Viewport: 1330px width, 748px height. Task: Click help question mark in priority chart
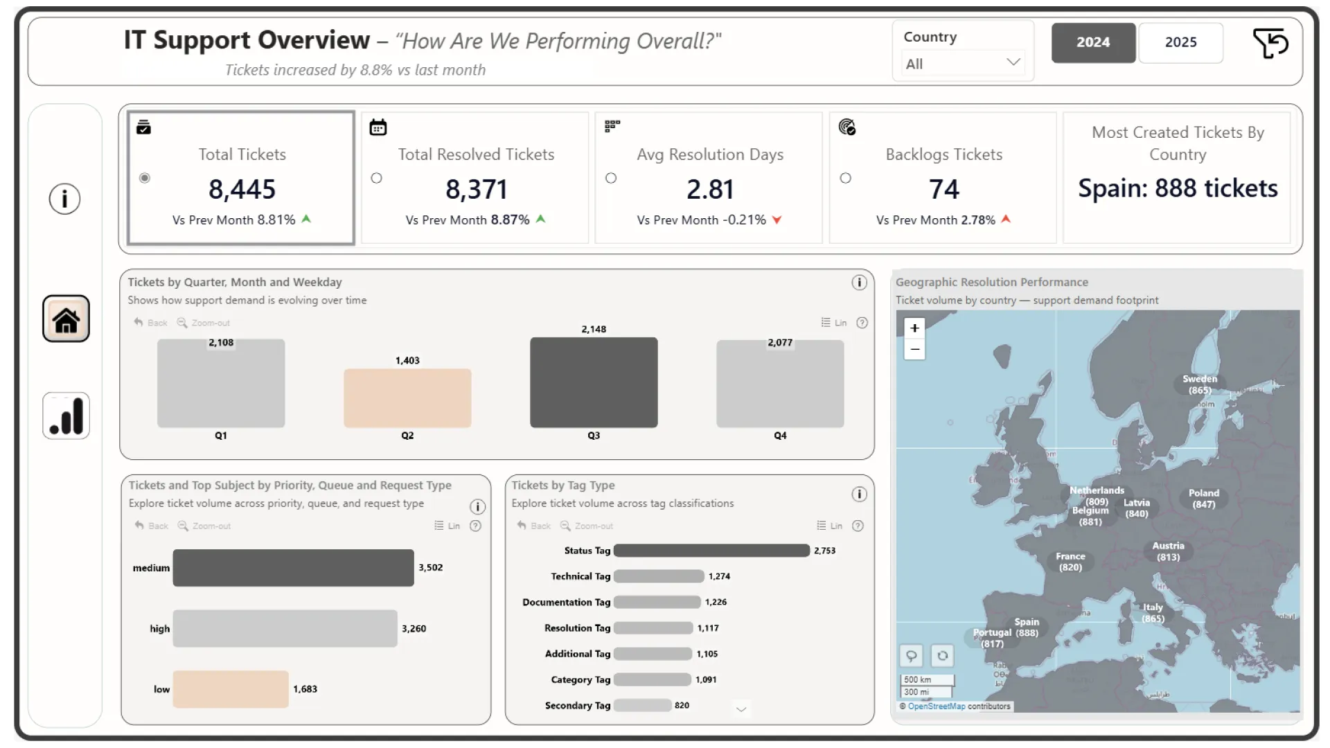475,526
